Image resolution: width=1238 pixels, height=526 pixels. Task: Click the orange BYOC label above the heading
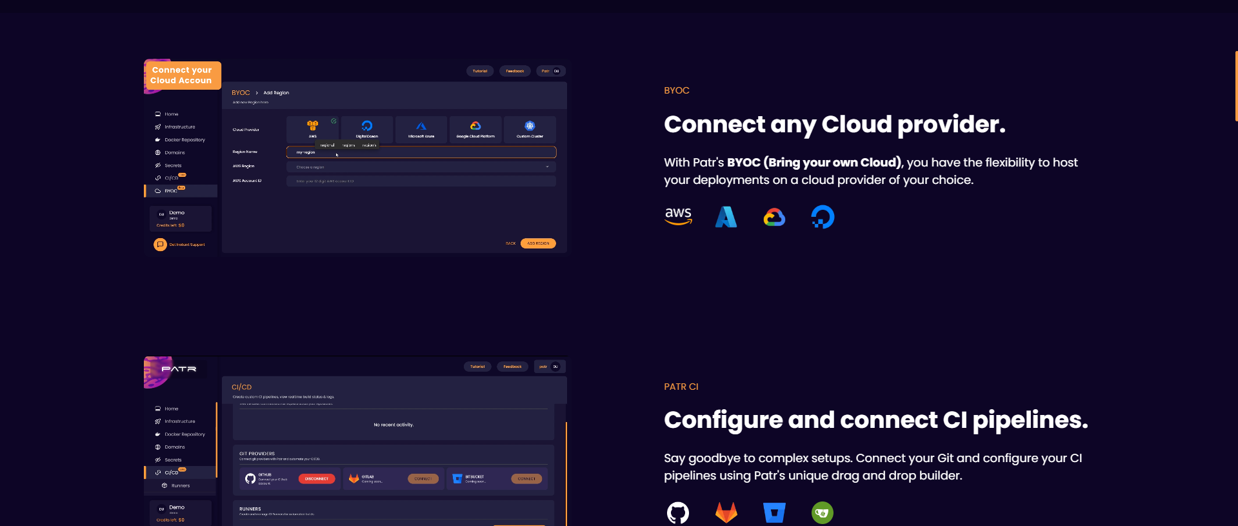pos(677,90)
